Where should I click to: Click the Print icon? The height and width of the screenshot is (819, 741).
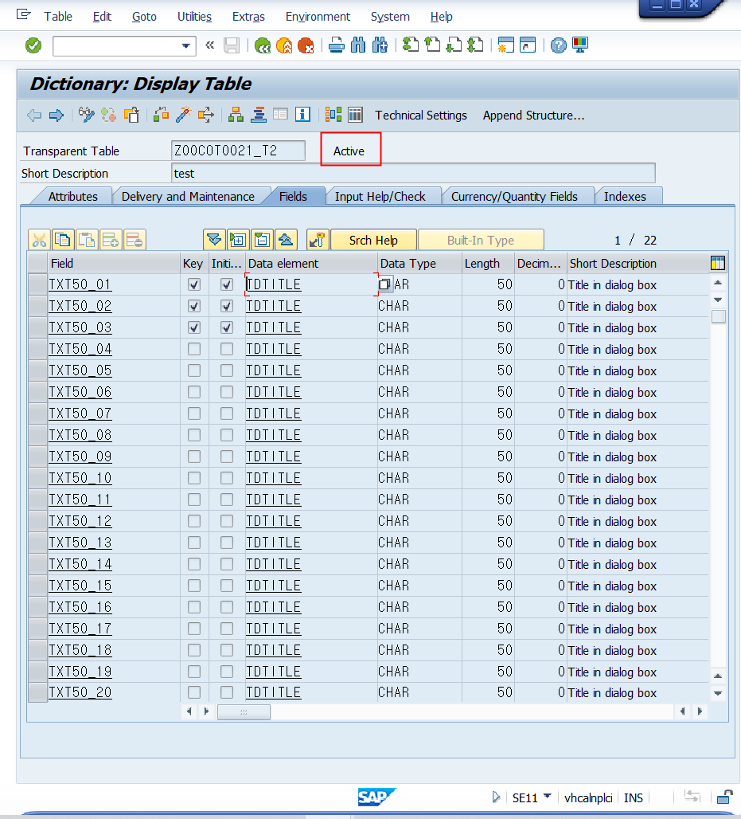337,45
